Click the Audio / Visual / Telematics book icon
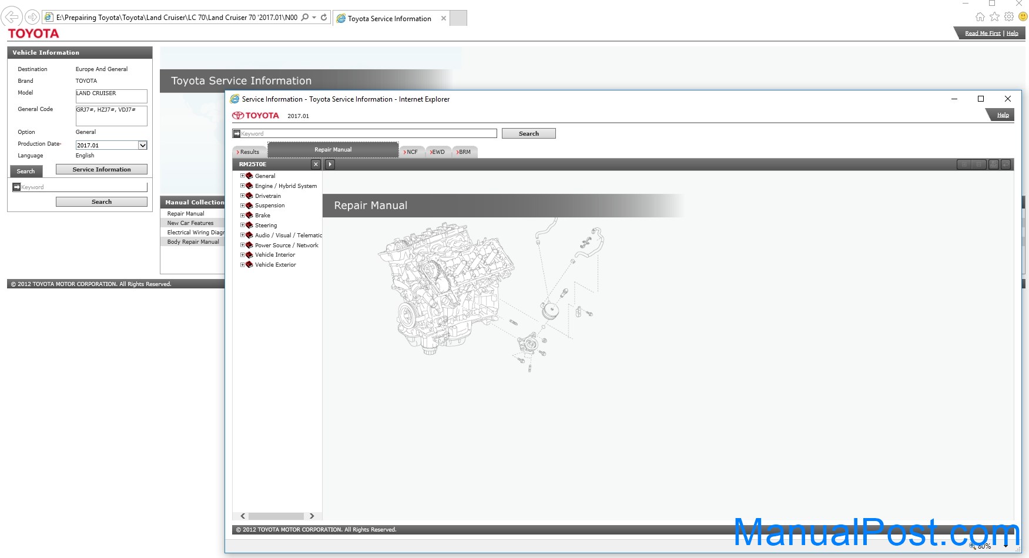 click(249, 235)
